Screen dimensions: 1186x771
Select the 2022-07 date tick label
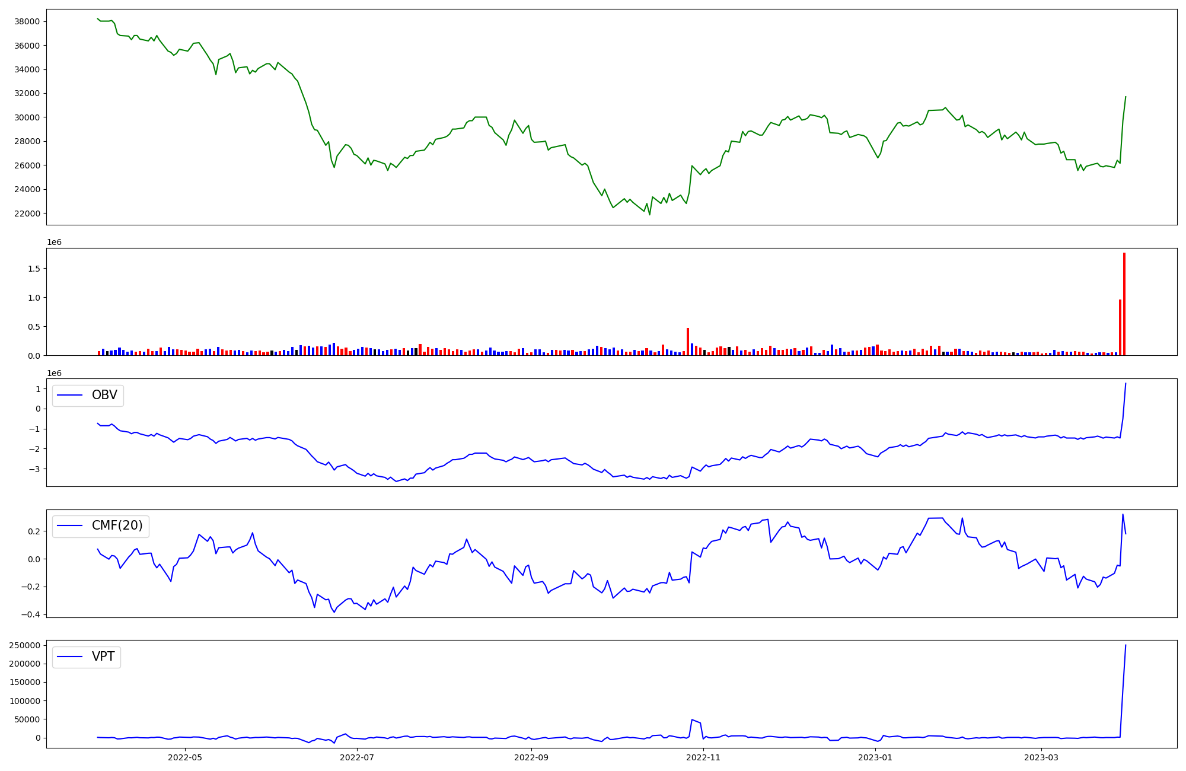tap(358, 757)
